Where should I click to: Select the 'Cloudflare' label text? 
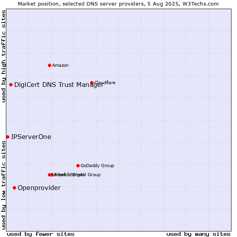tap(105, 83)
